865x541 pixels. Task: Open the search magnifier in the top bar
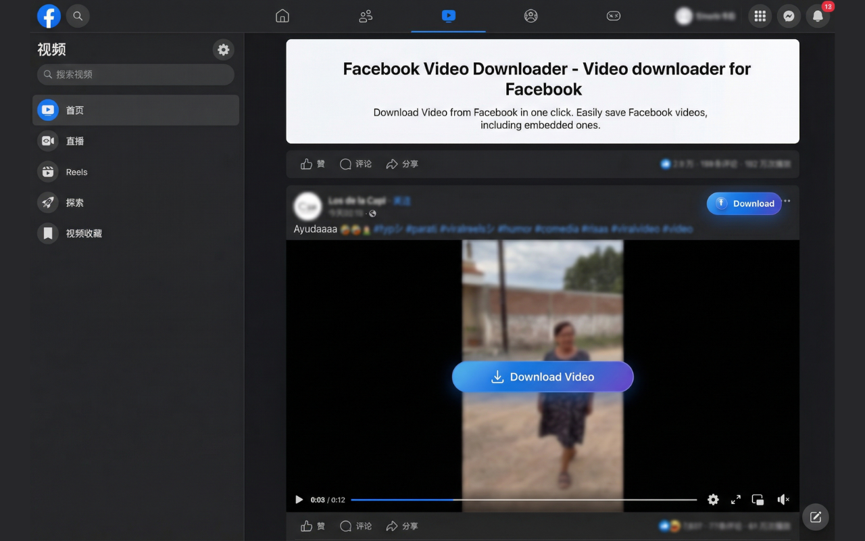coord(78,16)
